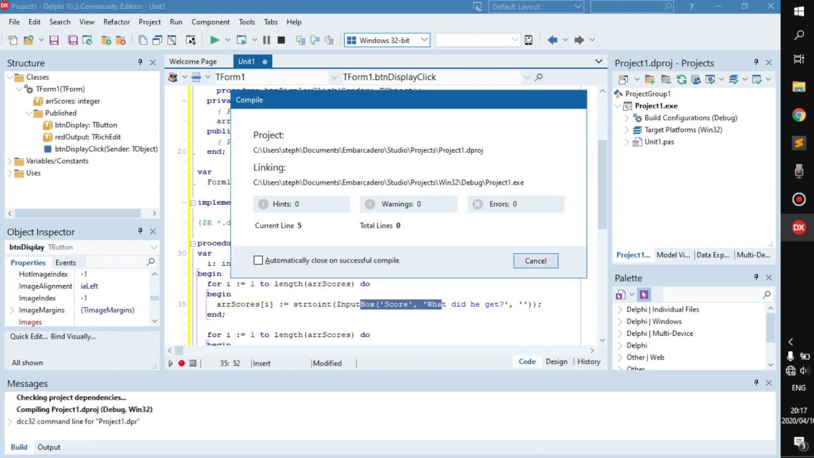Pin the Projects panel
The height and width of the screenshot is (458, 814).
pyautogui.click(x=756, y=62)
